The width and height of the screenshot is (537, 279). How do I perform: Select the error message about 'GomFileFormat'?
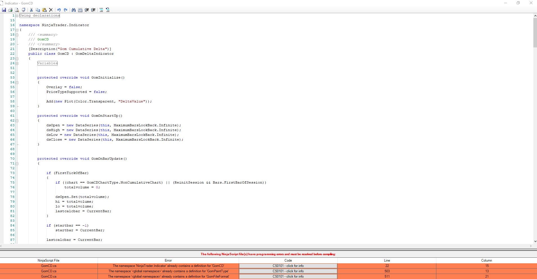(168, 276)
